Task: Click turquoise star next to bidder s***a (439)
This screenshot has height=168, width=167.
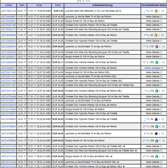Action: 157,156
